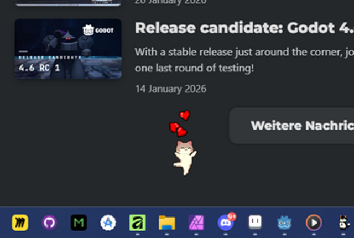Launch GitHub Desktop from the taskbar

click(49, 223)
